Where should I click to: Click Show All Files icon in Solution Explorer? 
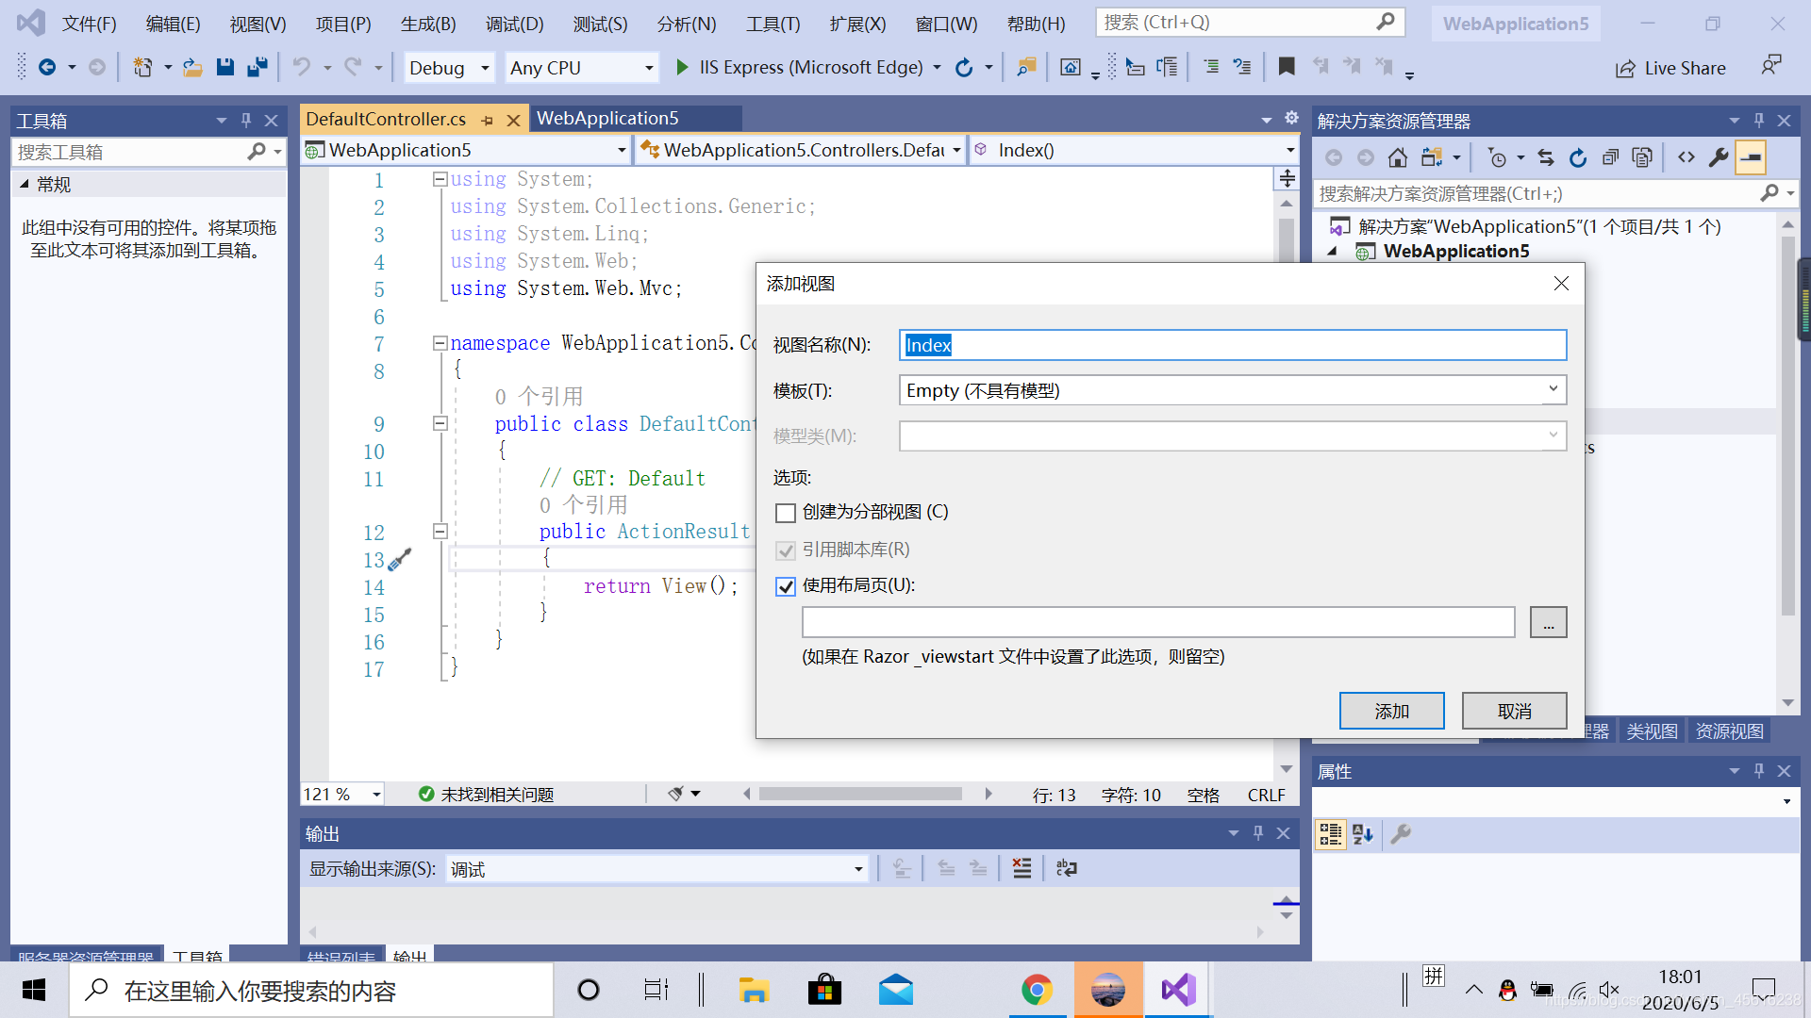tap(1642, 157)
